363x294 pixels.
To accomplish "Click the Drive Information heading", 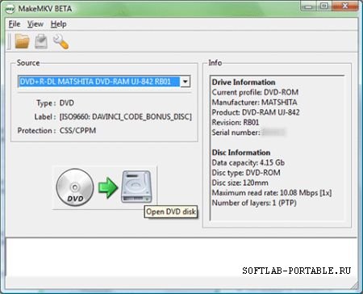I will pos(244,82).
